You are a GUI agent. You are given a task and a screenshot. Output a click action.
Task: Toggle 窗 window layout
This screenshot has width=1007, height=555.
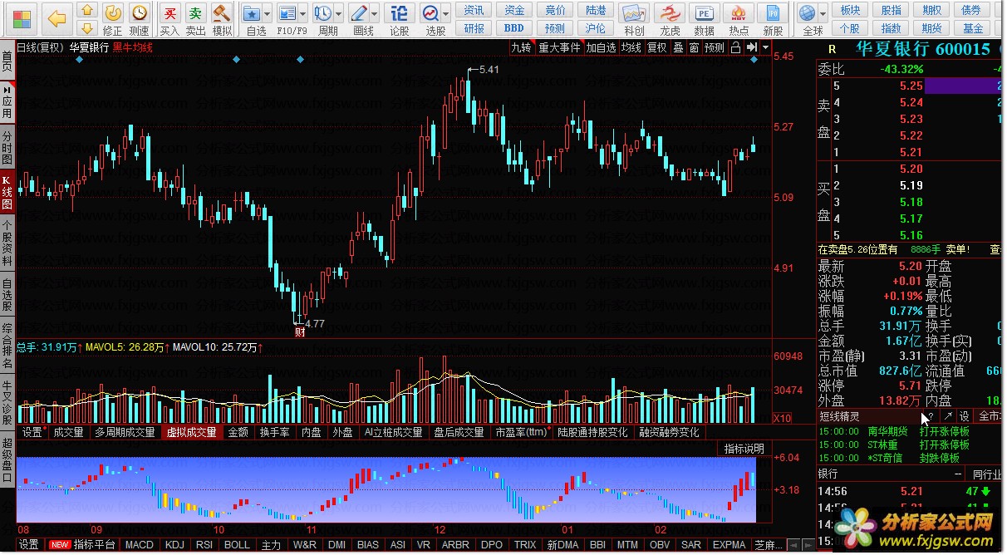coord(694,47)
